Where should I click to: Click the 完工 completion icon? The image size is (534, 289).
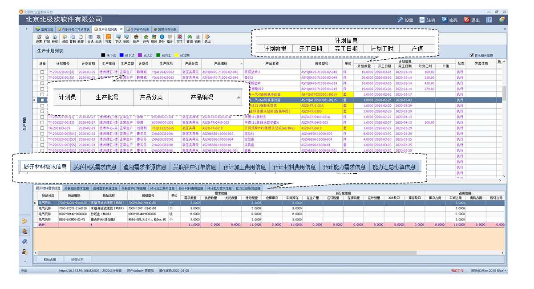tap(180, 39)
